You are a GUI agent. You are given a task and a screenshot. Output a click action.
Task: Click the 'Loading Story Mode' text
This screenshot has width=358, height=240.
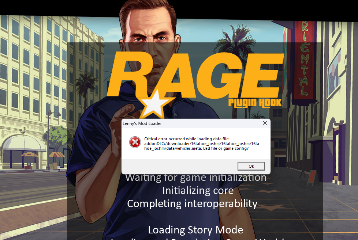pyautogui.click(x=196, y=230)
